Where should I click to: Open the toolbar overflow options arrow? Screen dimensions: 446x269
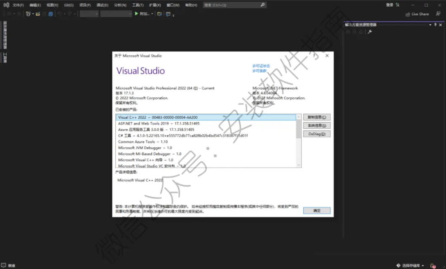pyautogui.click(x=173, y=15)
